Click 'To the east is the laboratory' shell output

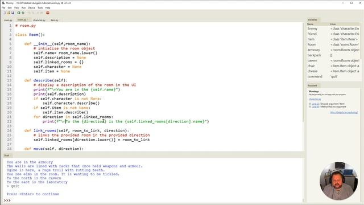(37, 182)
